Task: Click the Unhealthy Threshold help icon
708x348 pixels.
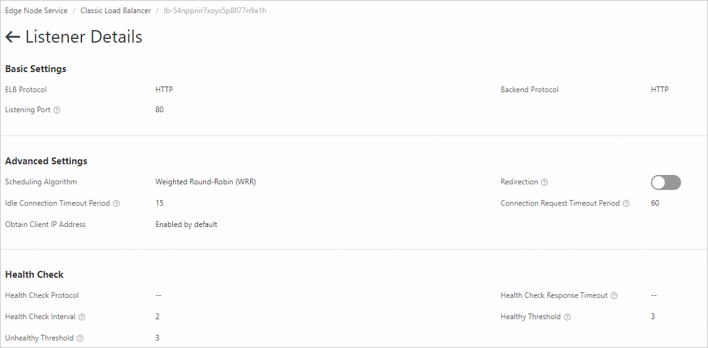Action: [80, 338]
